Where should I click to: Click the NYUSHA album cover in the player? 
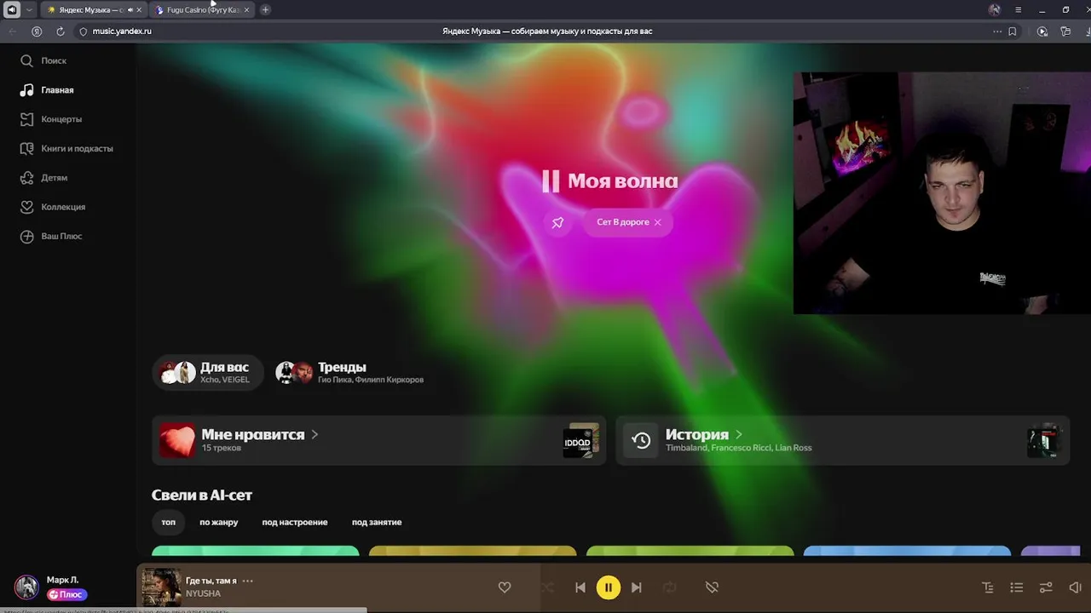161,587
